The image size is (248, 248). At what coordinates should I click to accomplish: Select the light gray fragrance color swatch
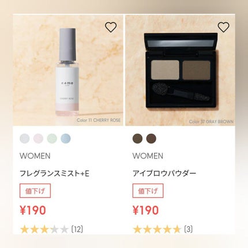(x=25, y=138)
